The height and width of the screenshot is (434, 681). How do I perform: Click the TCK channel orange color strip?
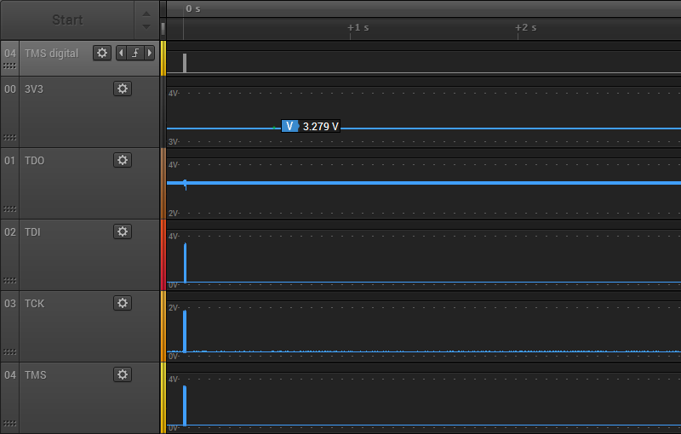point(163,327)
